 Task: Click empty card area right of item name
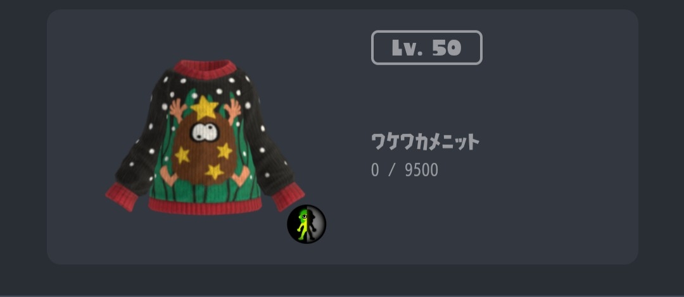559,142
